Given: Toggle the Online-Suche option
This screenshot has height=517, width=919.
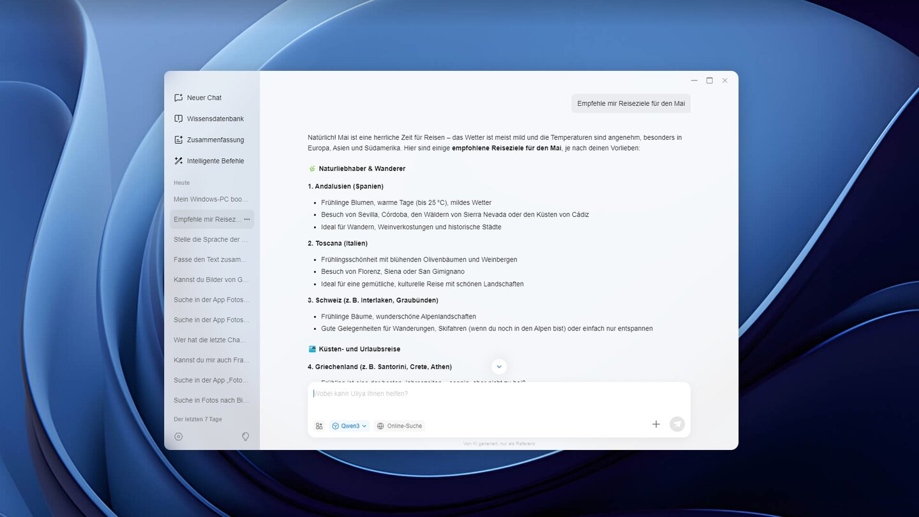Looking at the screenshot, I should tap(400, 426).
